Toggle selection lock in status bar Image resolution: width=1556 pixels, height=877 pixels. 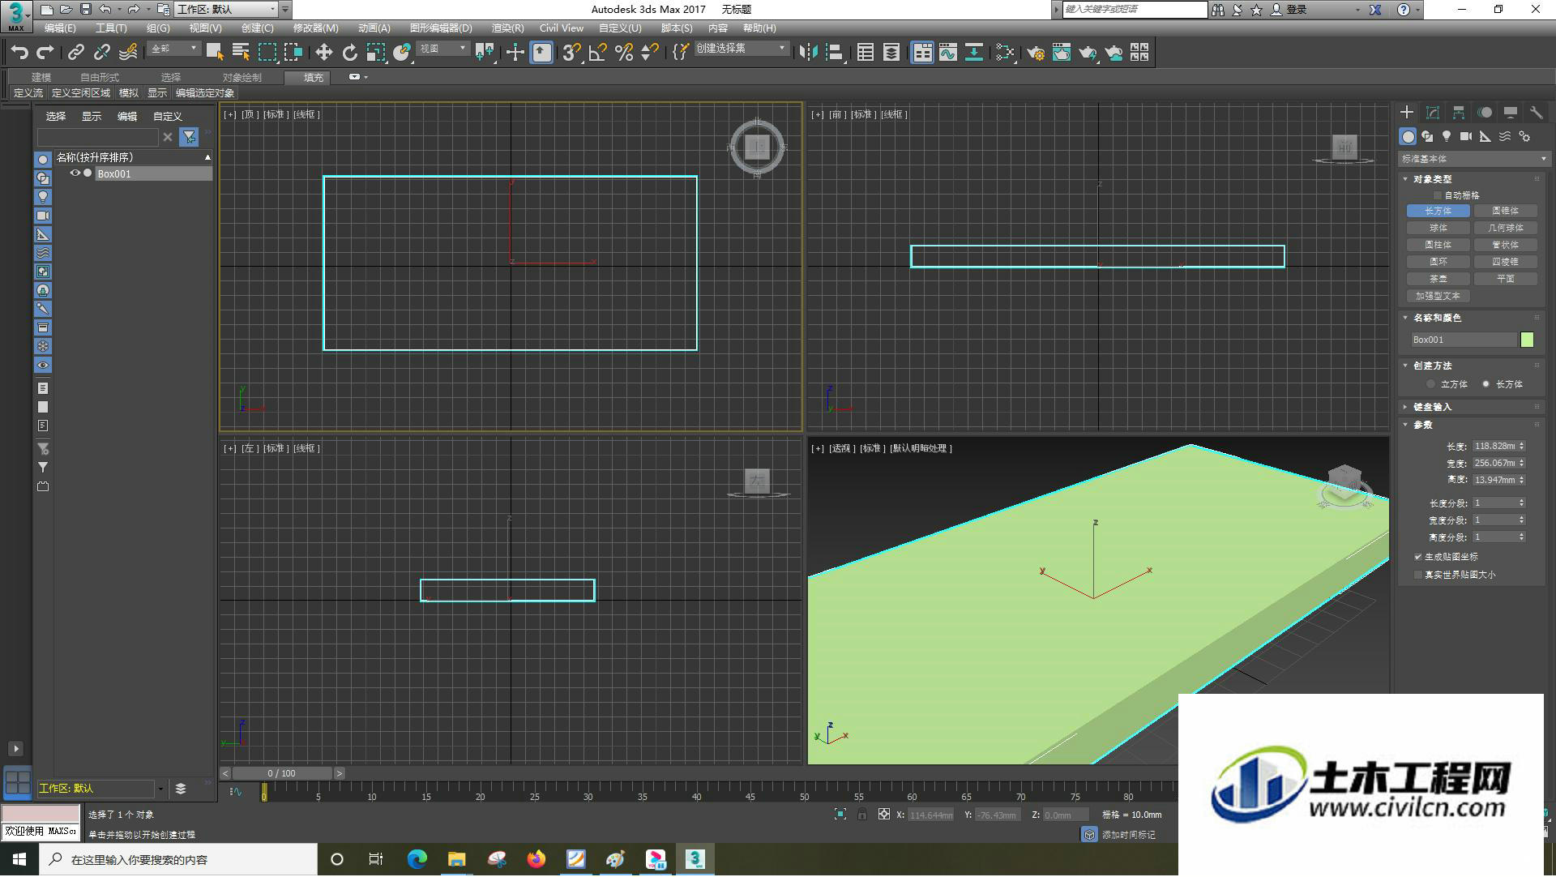click(862, 815)
